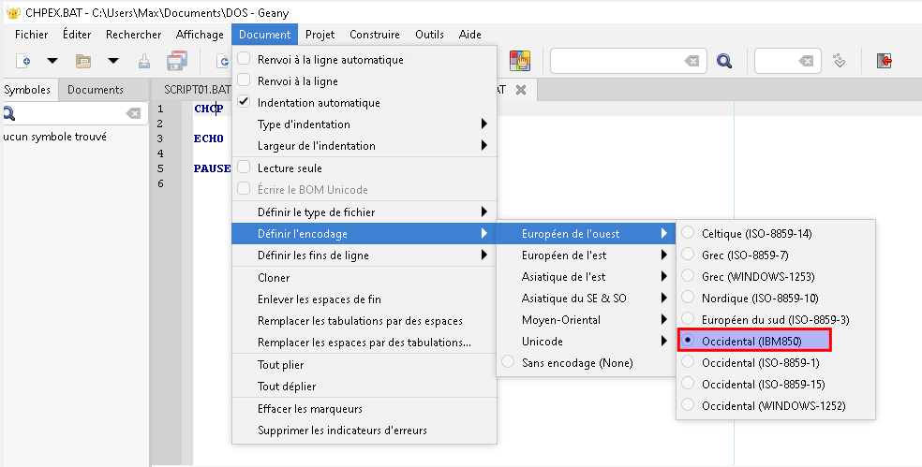Open the dropdown arrow next to new file
This screenshot has height=467, width=922.
52,62
